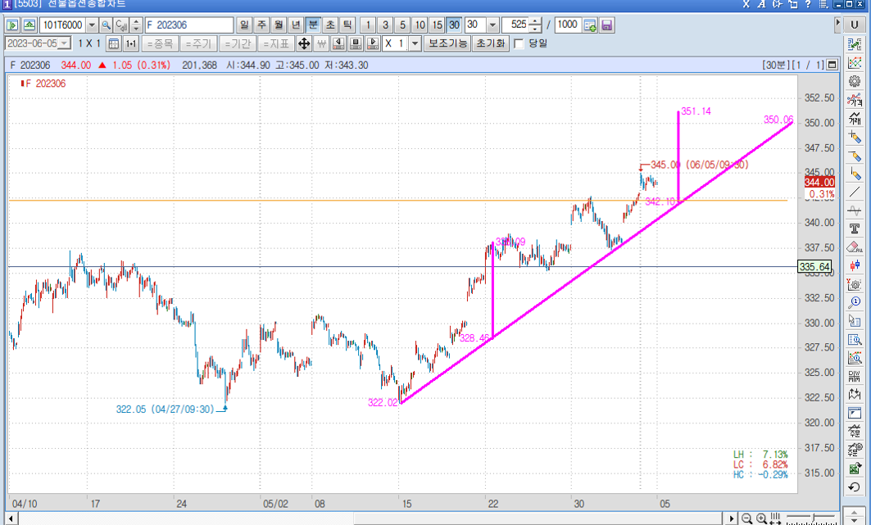The image size is (871, 525).
Task: Click the 1+1 chart overlay icon
Action: pos(131,43)
